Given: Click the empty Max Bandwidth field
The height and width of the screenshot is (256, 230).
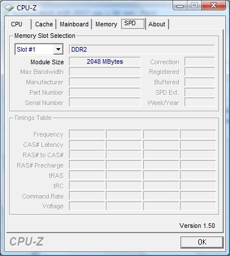Looking at the screenshot, I should click(105, 72).
